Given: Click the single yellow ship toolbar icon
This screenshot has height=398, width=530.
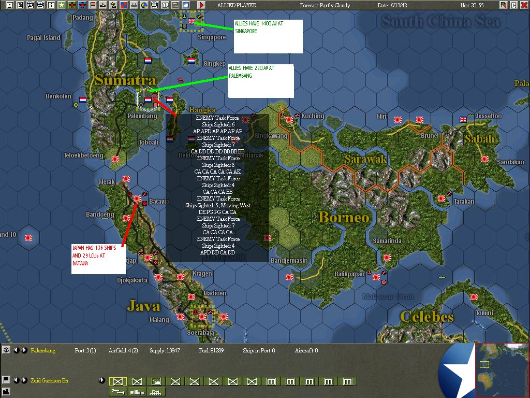Looking at the screenshot, I should tap(103, 5).
